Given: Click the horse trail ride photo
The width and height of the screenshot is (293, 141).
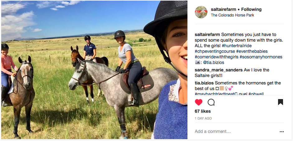Looking at the screenshot, I should click(x=94, y=70).
